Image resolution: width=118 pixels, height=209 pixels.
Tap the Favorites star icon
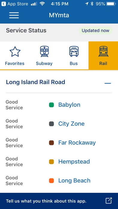(x=15, y=52)
